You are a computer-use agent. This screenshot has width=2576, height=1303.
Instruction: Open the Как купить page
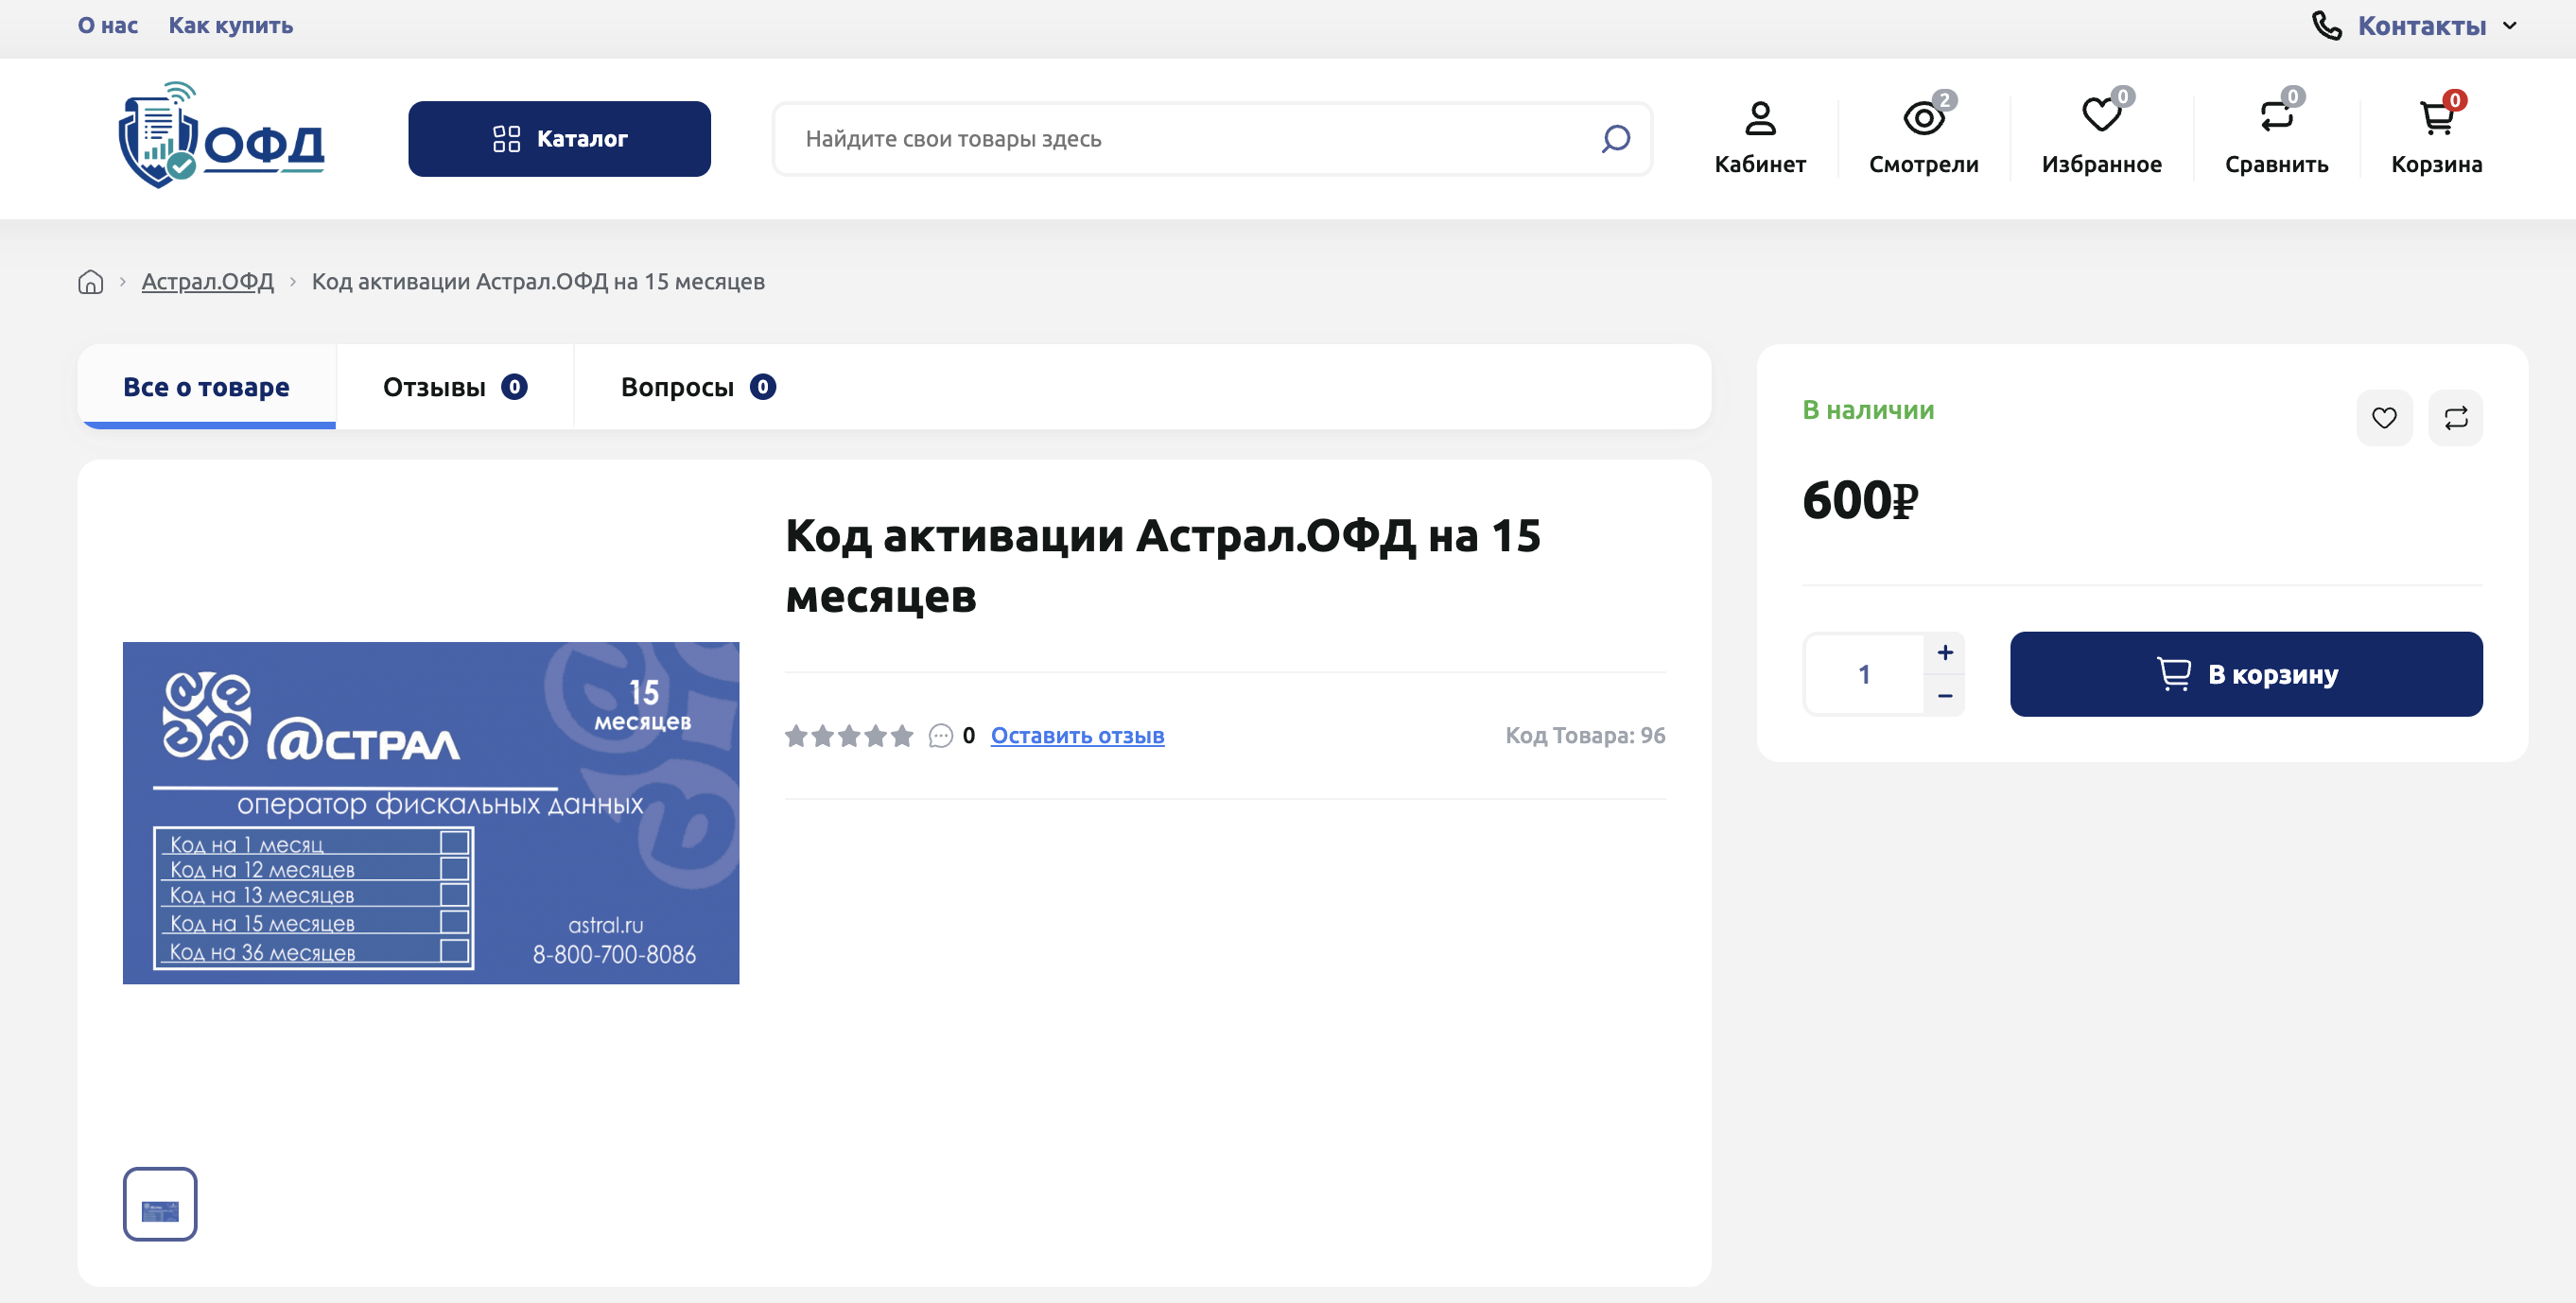tap(231, 26)
